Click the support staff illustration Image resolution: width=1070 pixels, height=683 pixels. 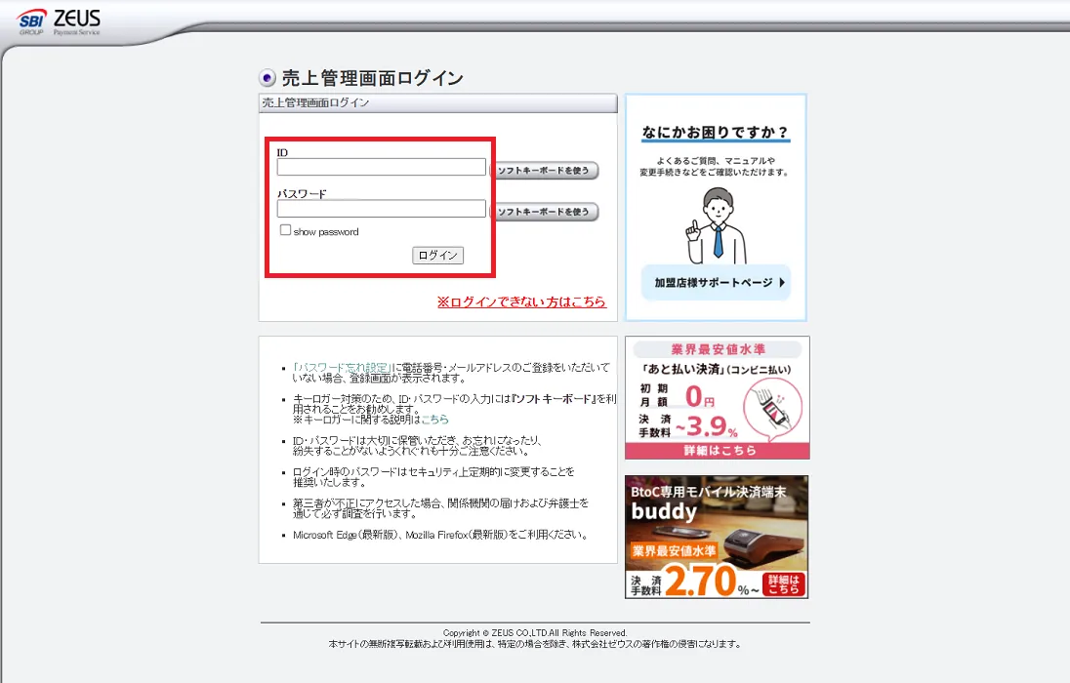[716, 225]
